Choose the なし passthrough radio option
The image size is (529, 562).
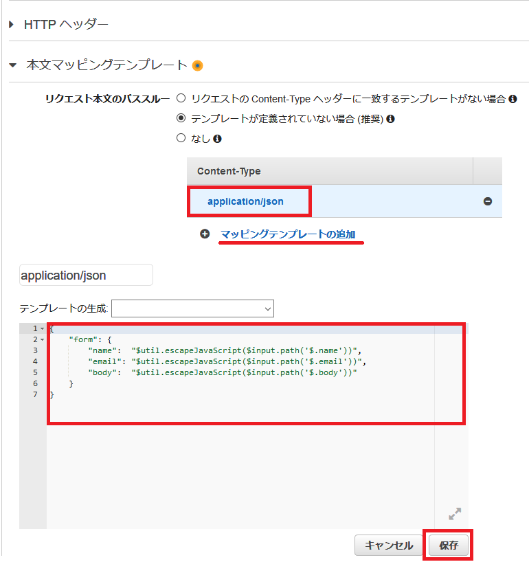tap(181, 138)
